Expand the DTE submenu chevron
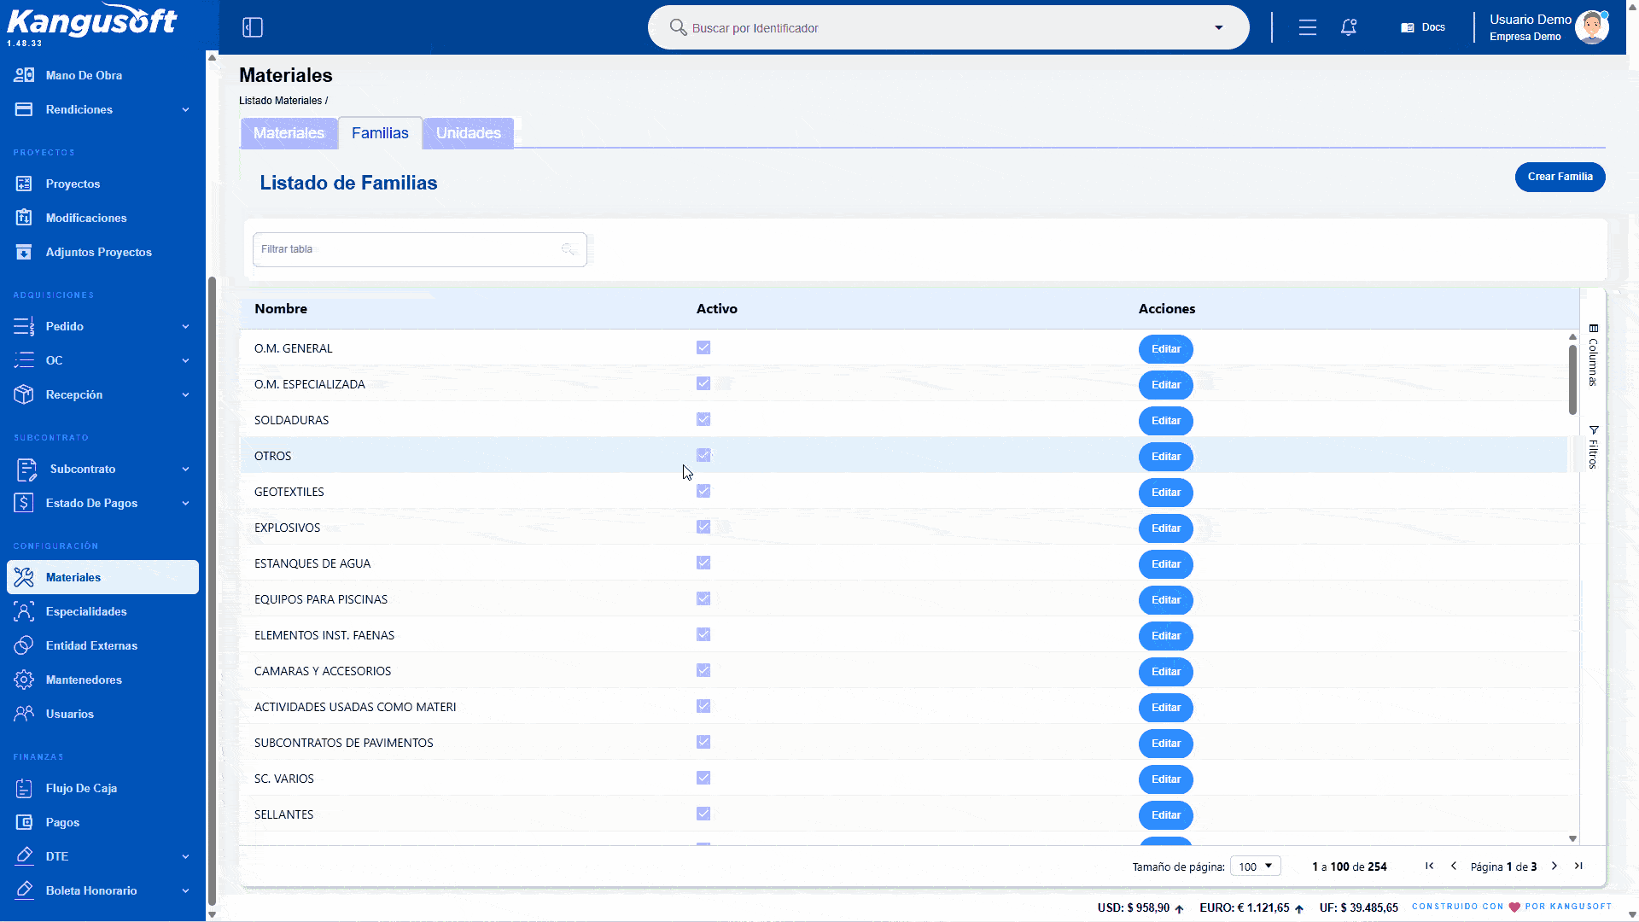 [185, 856]
